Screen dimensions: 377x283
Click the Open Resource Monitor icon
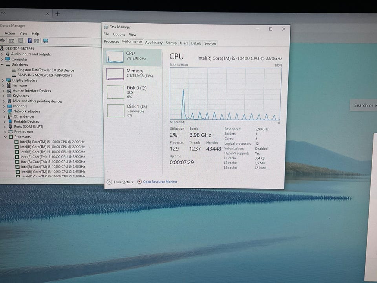139,182
